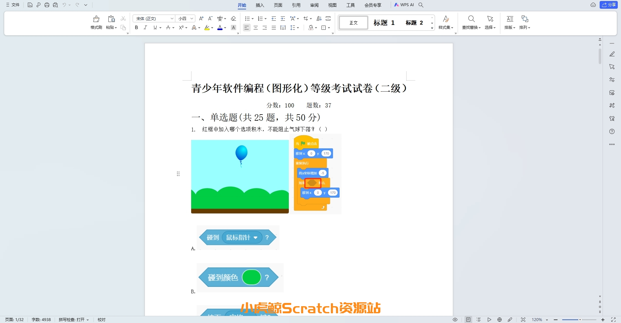The width and height of the screenshot is (621, 323).
Task: Click the pen edit icon in right sidebar
Action: click(612, 54)
